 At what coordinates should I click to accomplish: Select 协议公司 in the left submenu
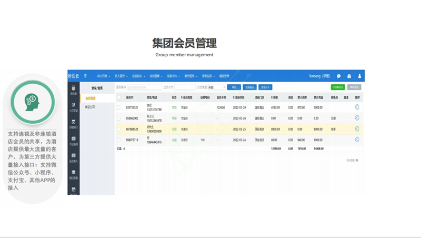pos(90,107)
